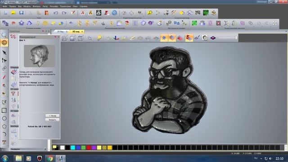This screenshot has height=162, width=288.
Task: Click the blue wave icon in second toolbar
Action: [x=176, y=23]
